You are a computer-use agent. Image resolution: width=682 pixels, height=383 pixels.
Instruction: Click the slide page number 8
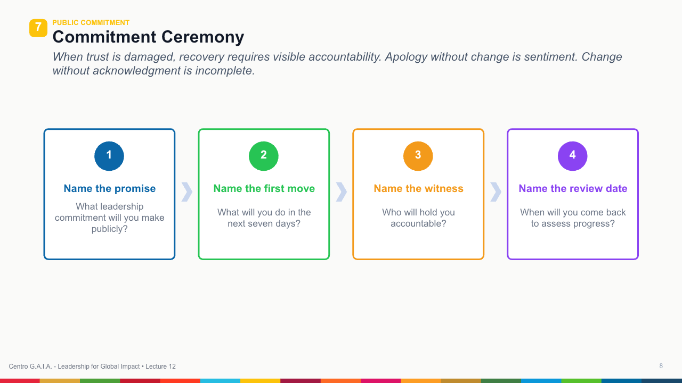tap(661, 366)
